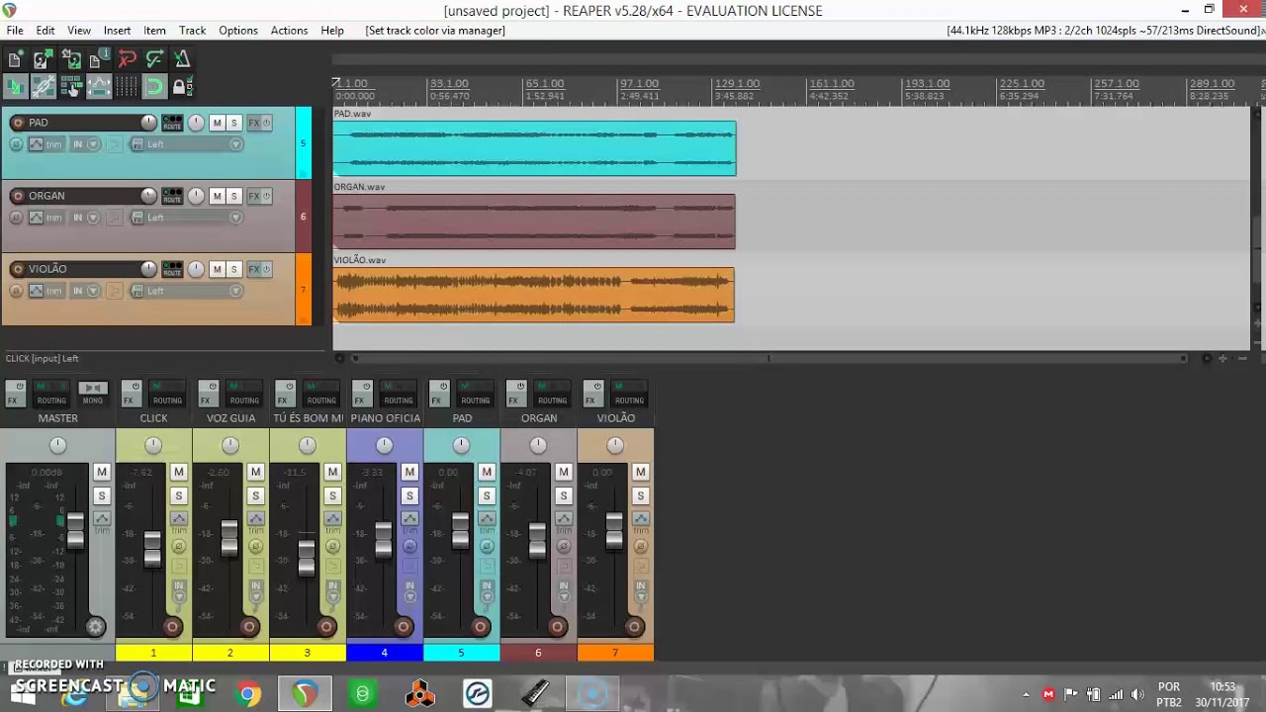Toggle ripple editing in the toolbar

[x=70, y=87]
